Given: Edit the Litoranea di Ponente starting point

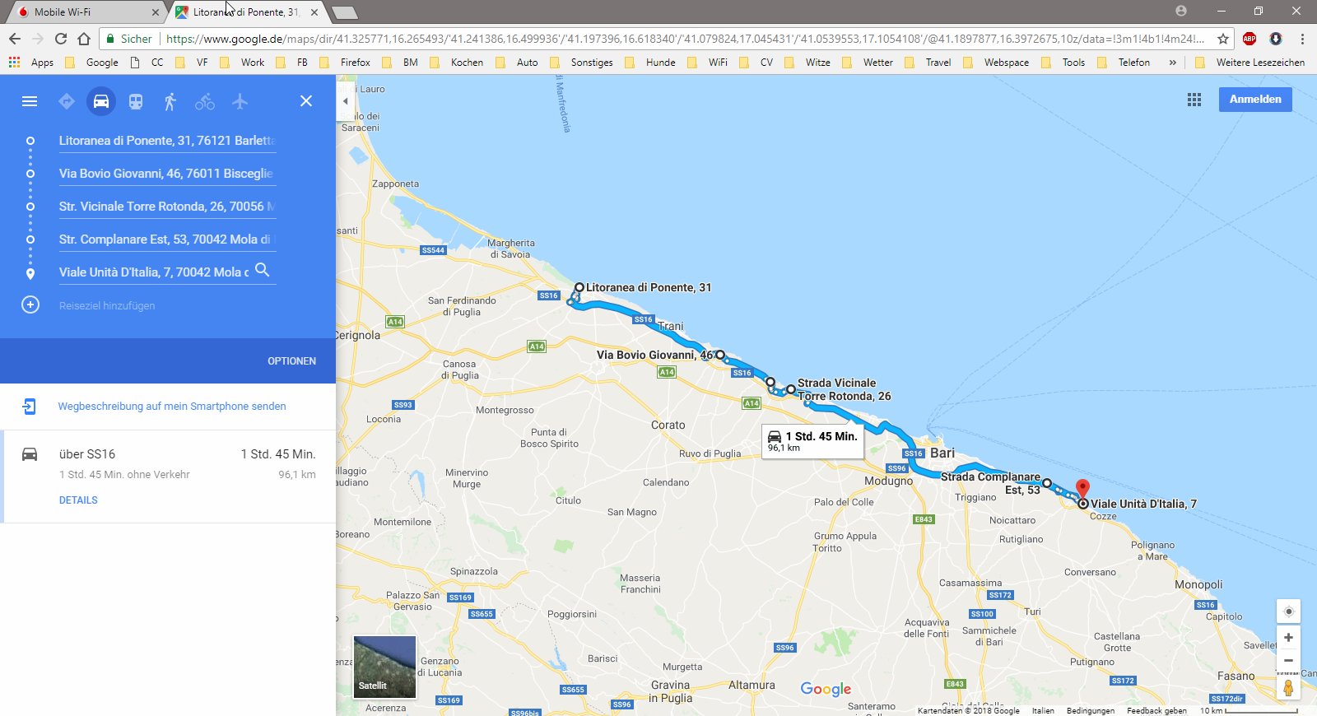Looking at the screenshot, I should click(x=167, y=141).
